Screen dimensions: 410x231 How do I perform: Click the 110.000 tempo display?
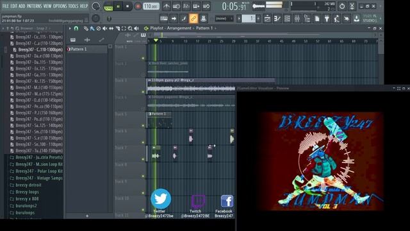pyautogui.click(x=151, y=6)
